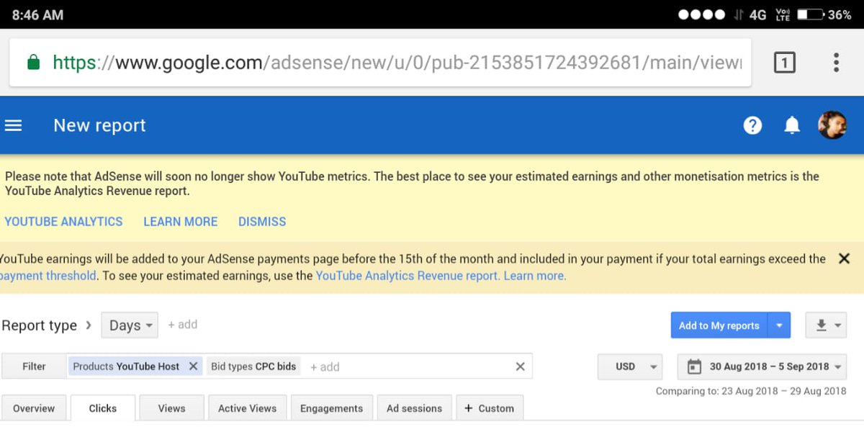Tap the 4G network indicator
This screenshot has height=432, width=864.
(x=757, y=14)
